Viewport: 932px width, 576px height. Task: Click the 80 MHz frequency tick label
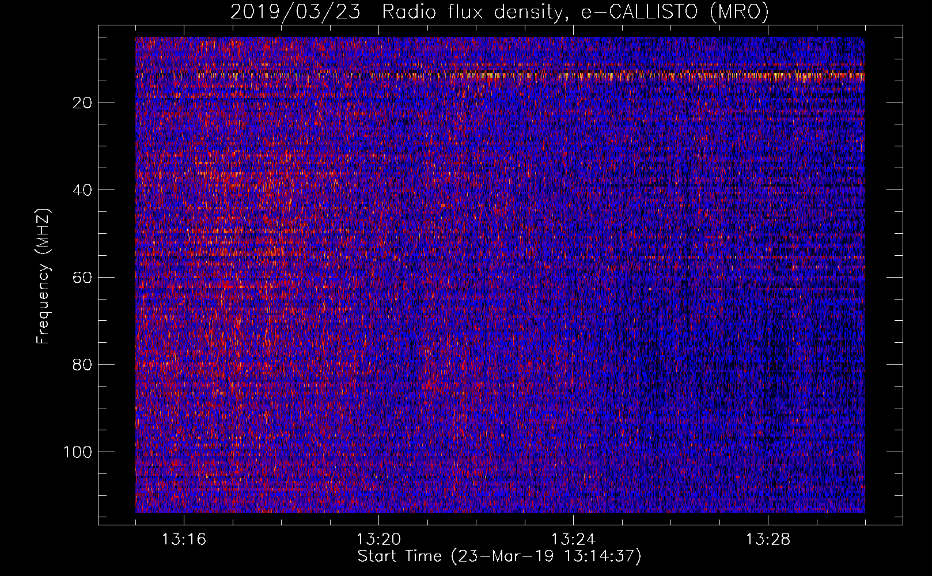(82, 365)
